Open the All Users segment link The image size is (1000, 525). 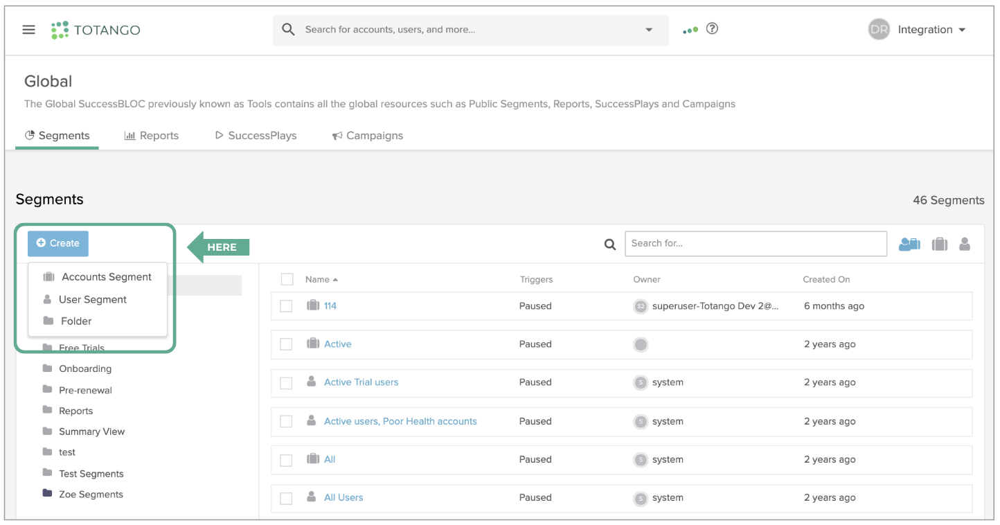pos(343,497)
